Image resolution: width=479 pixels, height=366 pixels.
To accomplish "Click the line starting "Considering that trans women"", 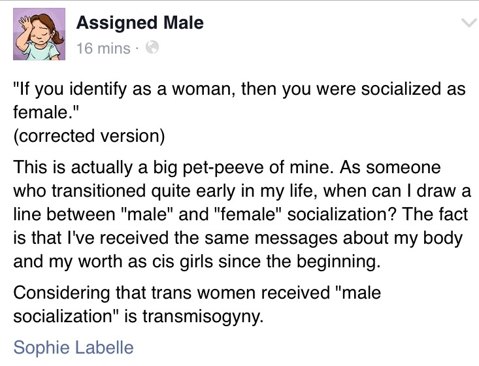I will click(x=197, y=293).
